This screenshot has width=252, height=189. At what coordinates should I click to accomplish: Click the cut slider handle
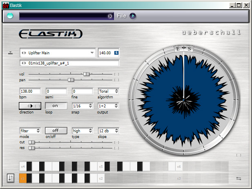(x=31, y=142)
